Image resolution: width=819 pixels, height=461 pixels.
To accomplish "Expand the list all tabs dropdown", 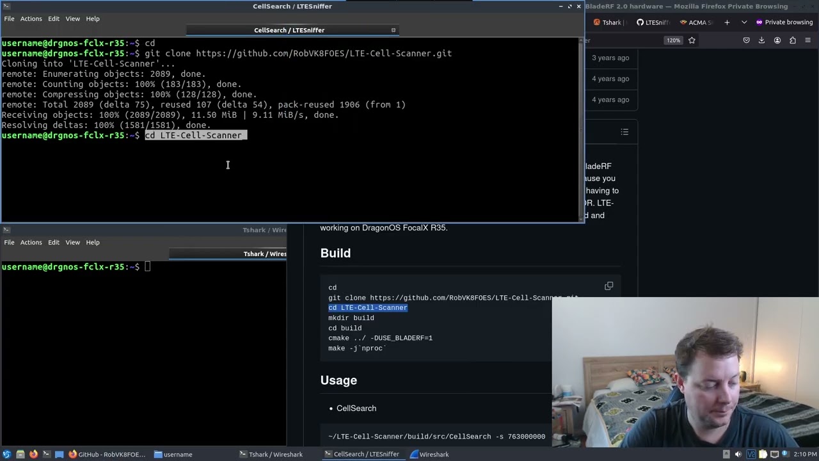I will click(x=744, y=22).
